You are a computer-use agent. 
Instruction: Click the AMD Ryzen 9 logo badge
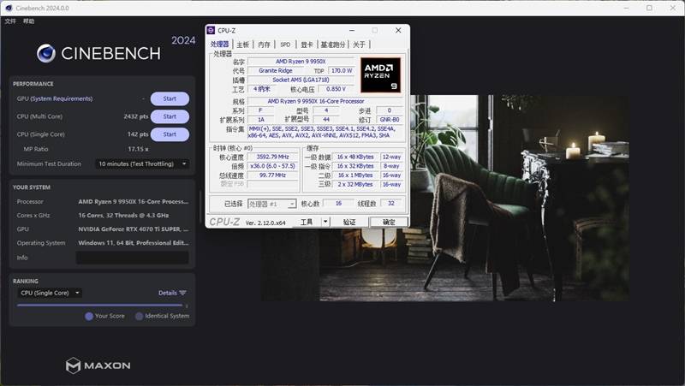[x=380, y=75]
